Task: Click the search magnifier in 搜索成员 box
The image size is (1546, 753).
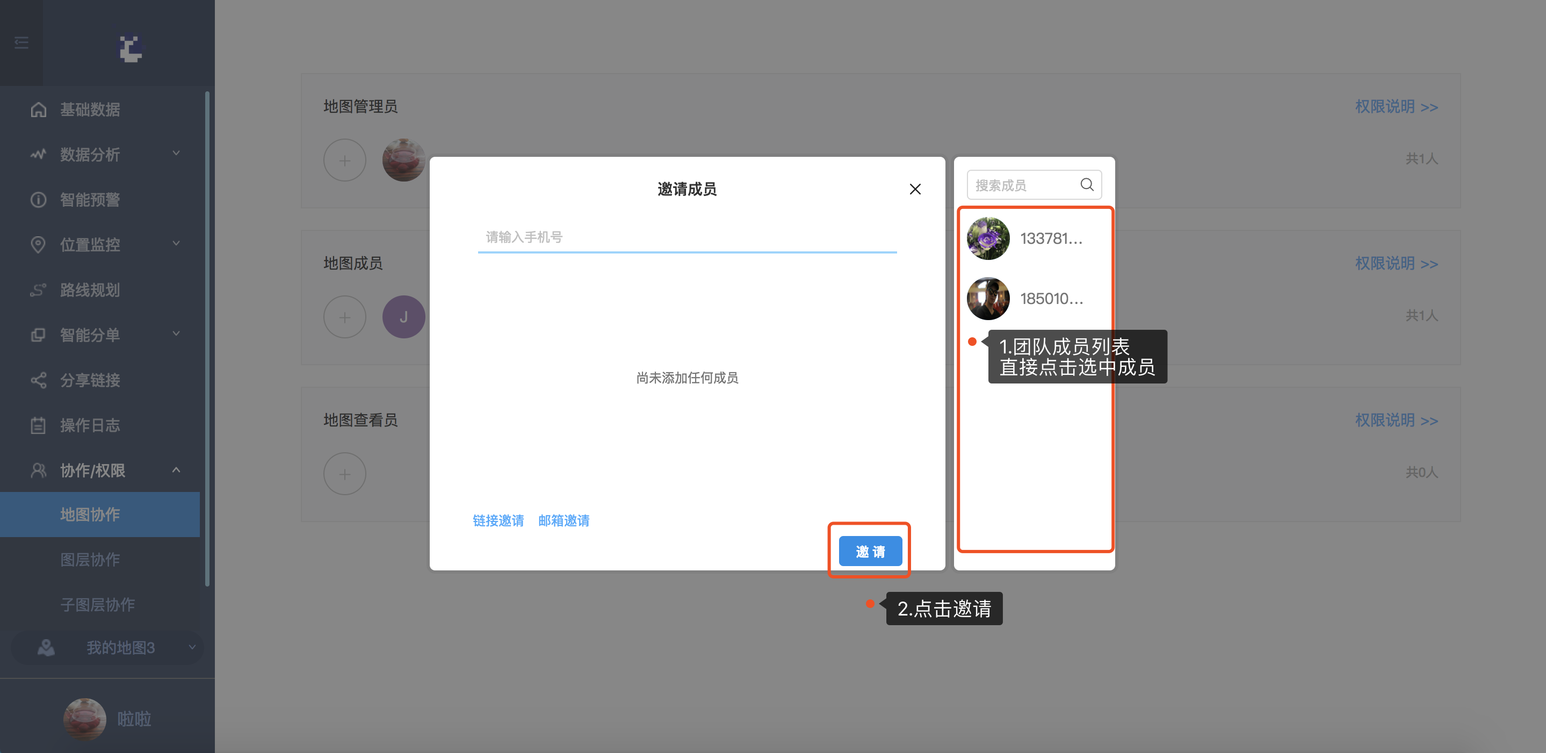Action: pyautogui.click(x=1087, y=185)
